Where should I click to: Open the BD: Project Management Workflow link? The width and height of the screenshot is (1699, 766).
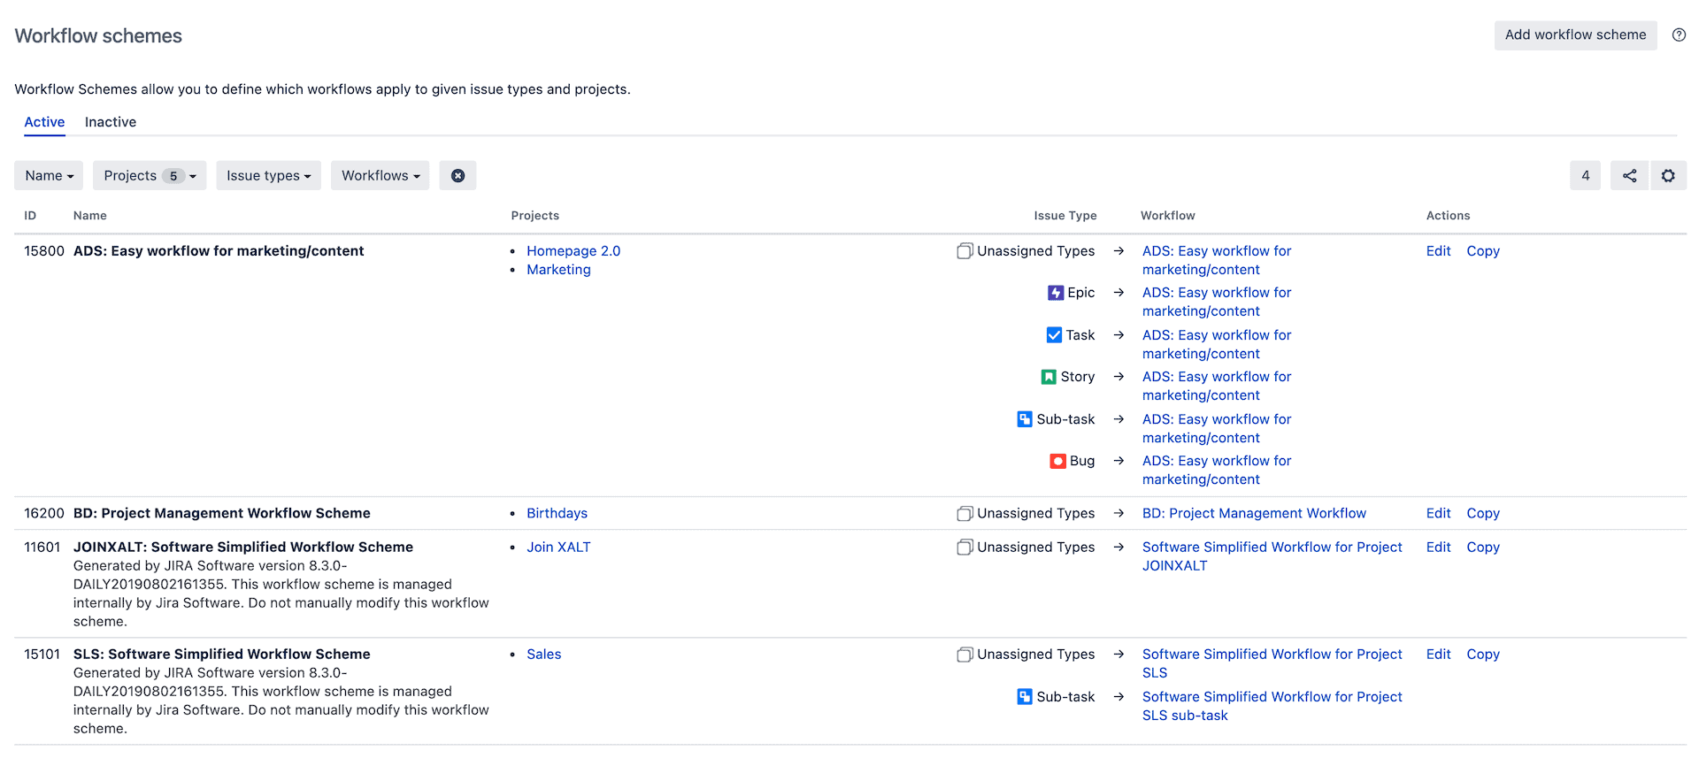[1254, 513]
